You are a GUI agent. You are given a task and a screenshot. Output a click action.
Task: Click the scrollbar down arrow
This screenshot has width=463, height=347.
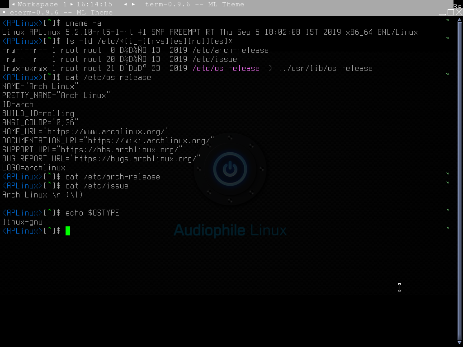[459, 342]
